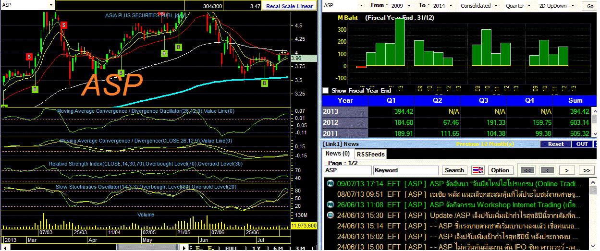Switch to the News (0) tab

click(x=338, y=154)
